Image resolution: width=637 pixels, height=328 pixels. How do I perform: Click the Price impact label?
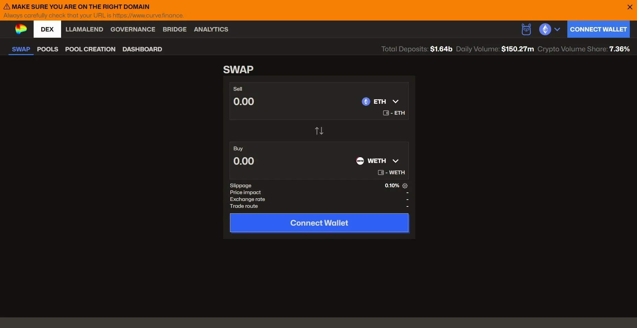click(245, 192)
